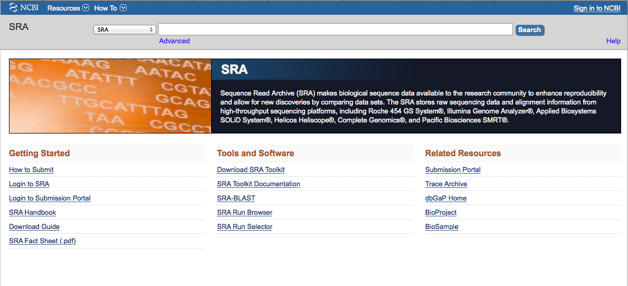Open Download SRA Toolkit link

tap(251, 170)
